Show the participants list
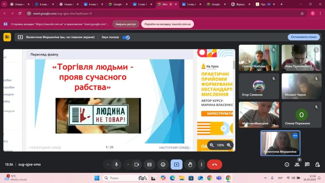 pos(297,165)
